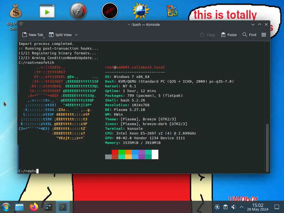This screenshot has height=213, width=284.
Task: Click the "C:/root>neofetch" command line
Action: tap(36, 62)
